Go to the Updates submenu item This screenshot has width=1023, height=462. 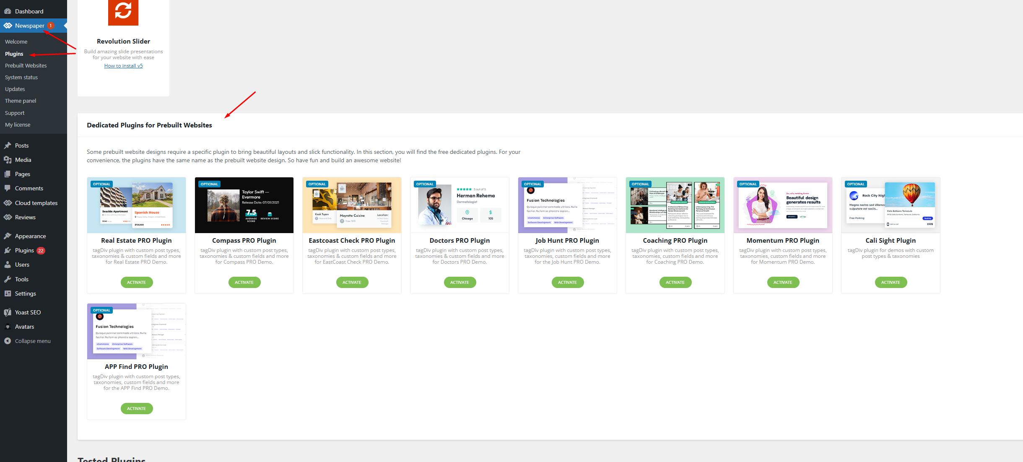[x=15, y=89]
